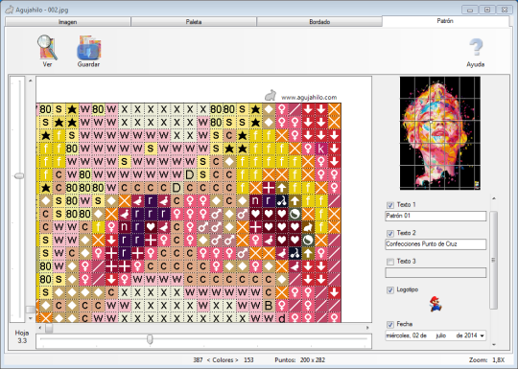Close the Agujahilo window
The height and width of the screenshot is (369, 518).
pyautogui.click(x=505, y=10)
